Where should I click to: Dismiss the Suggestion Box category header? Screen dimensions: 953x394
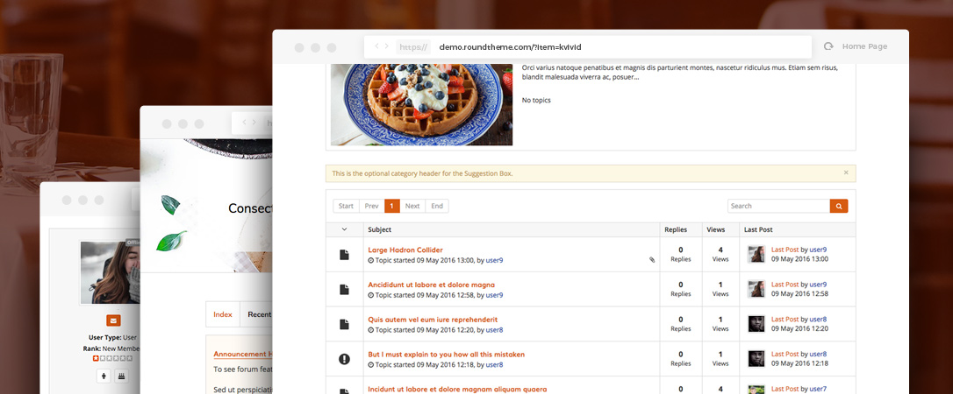pos(846,172)
